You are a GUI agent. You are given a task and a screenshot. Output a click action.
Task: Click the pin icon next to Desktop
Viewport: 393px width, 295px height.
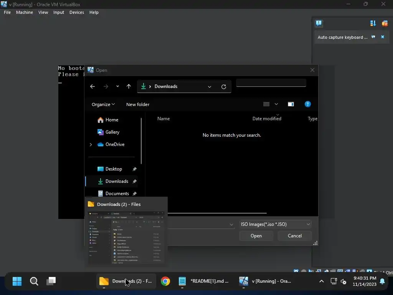[x=135, y=169]
